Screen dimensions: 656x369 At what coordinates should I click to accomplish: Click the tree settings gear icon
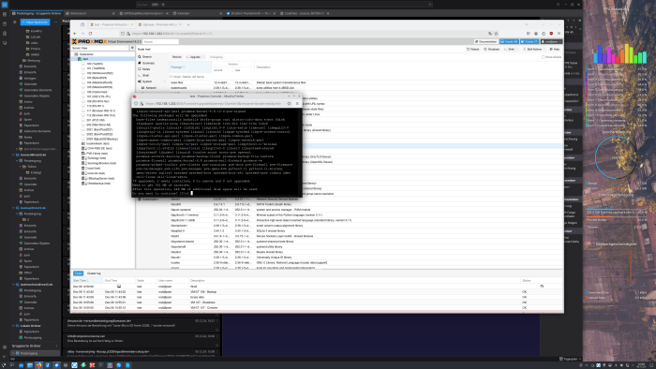coord(132,48)
